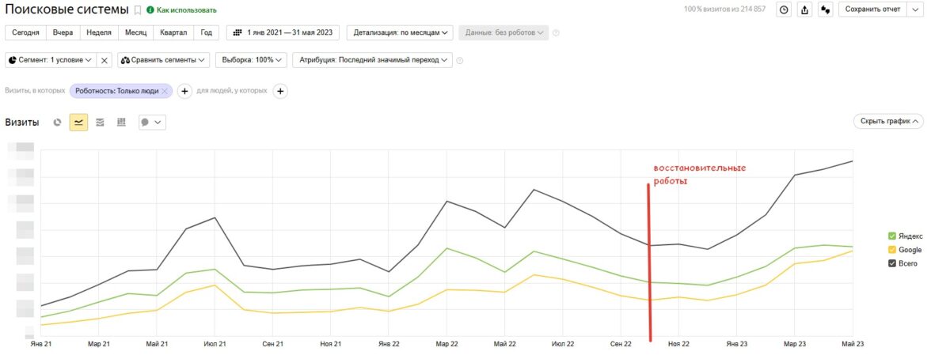Select the line chart view icon
This screenshot has width=931, height=355.
pos(78,123)
